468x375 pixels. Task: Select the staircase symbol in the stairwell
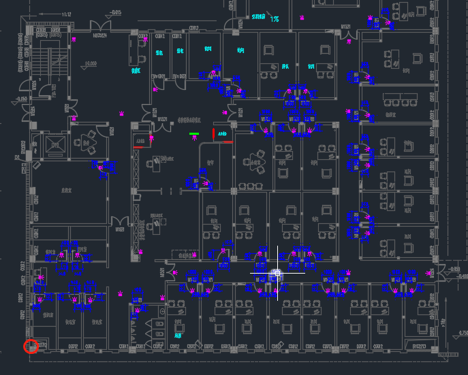pos(50,63)
